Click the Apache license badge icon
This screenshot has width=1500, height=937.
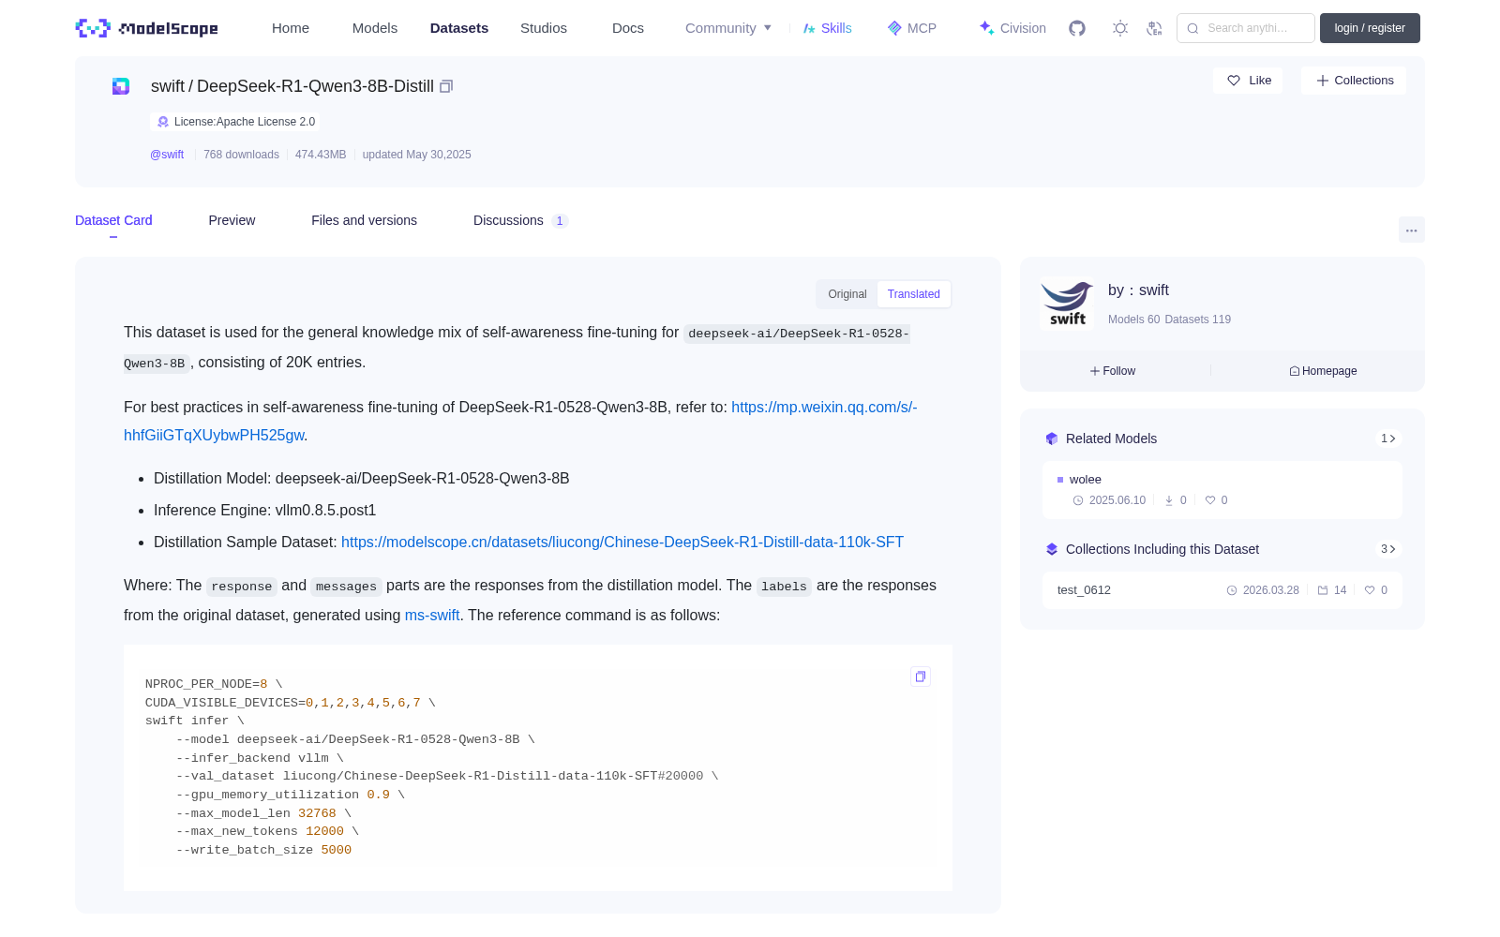coord(163,122)
